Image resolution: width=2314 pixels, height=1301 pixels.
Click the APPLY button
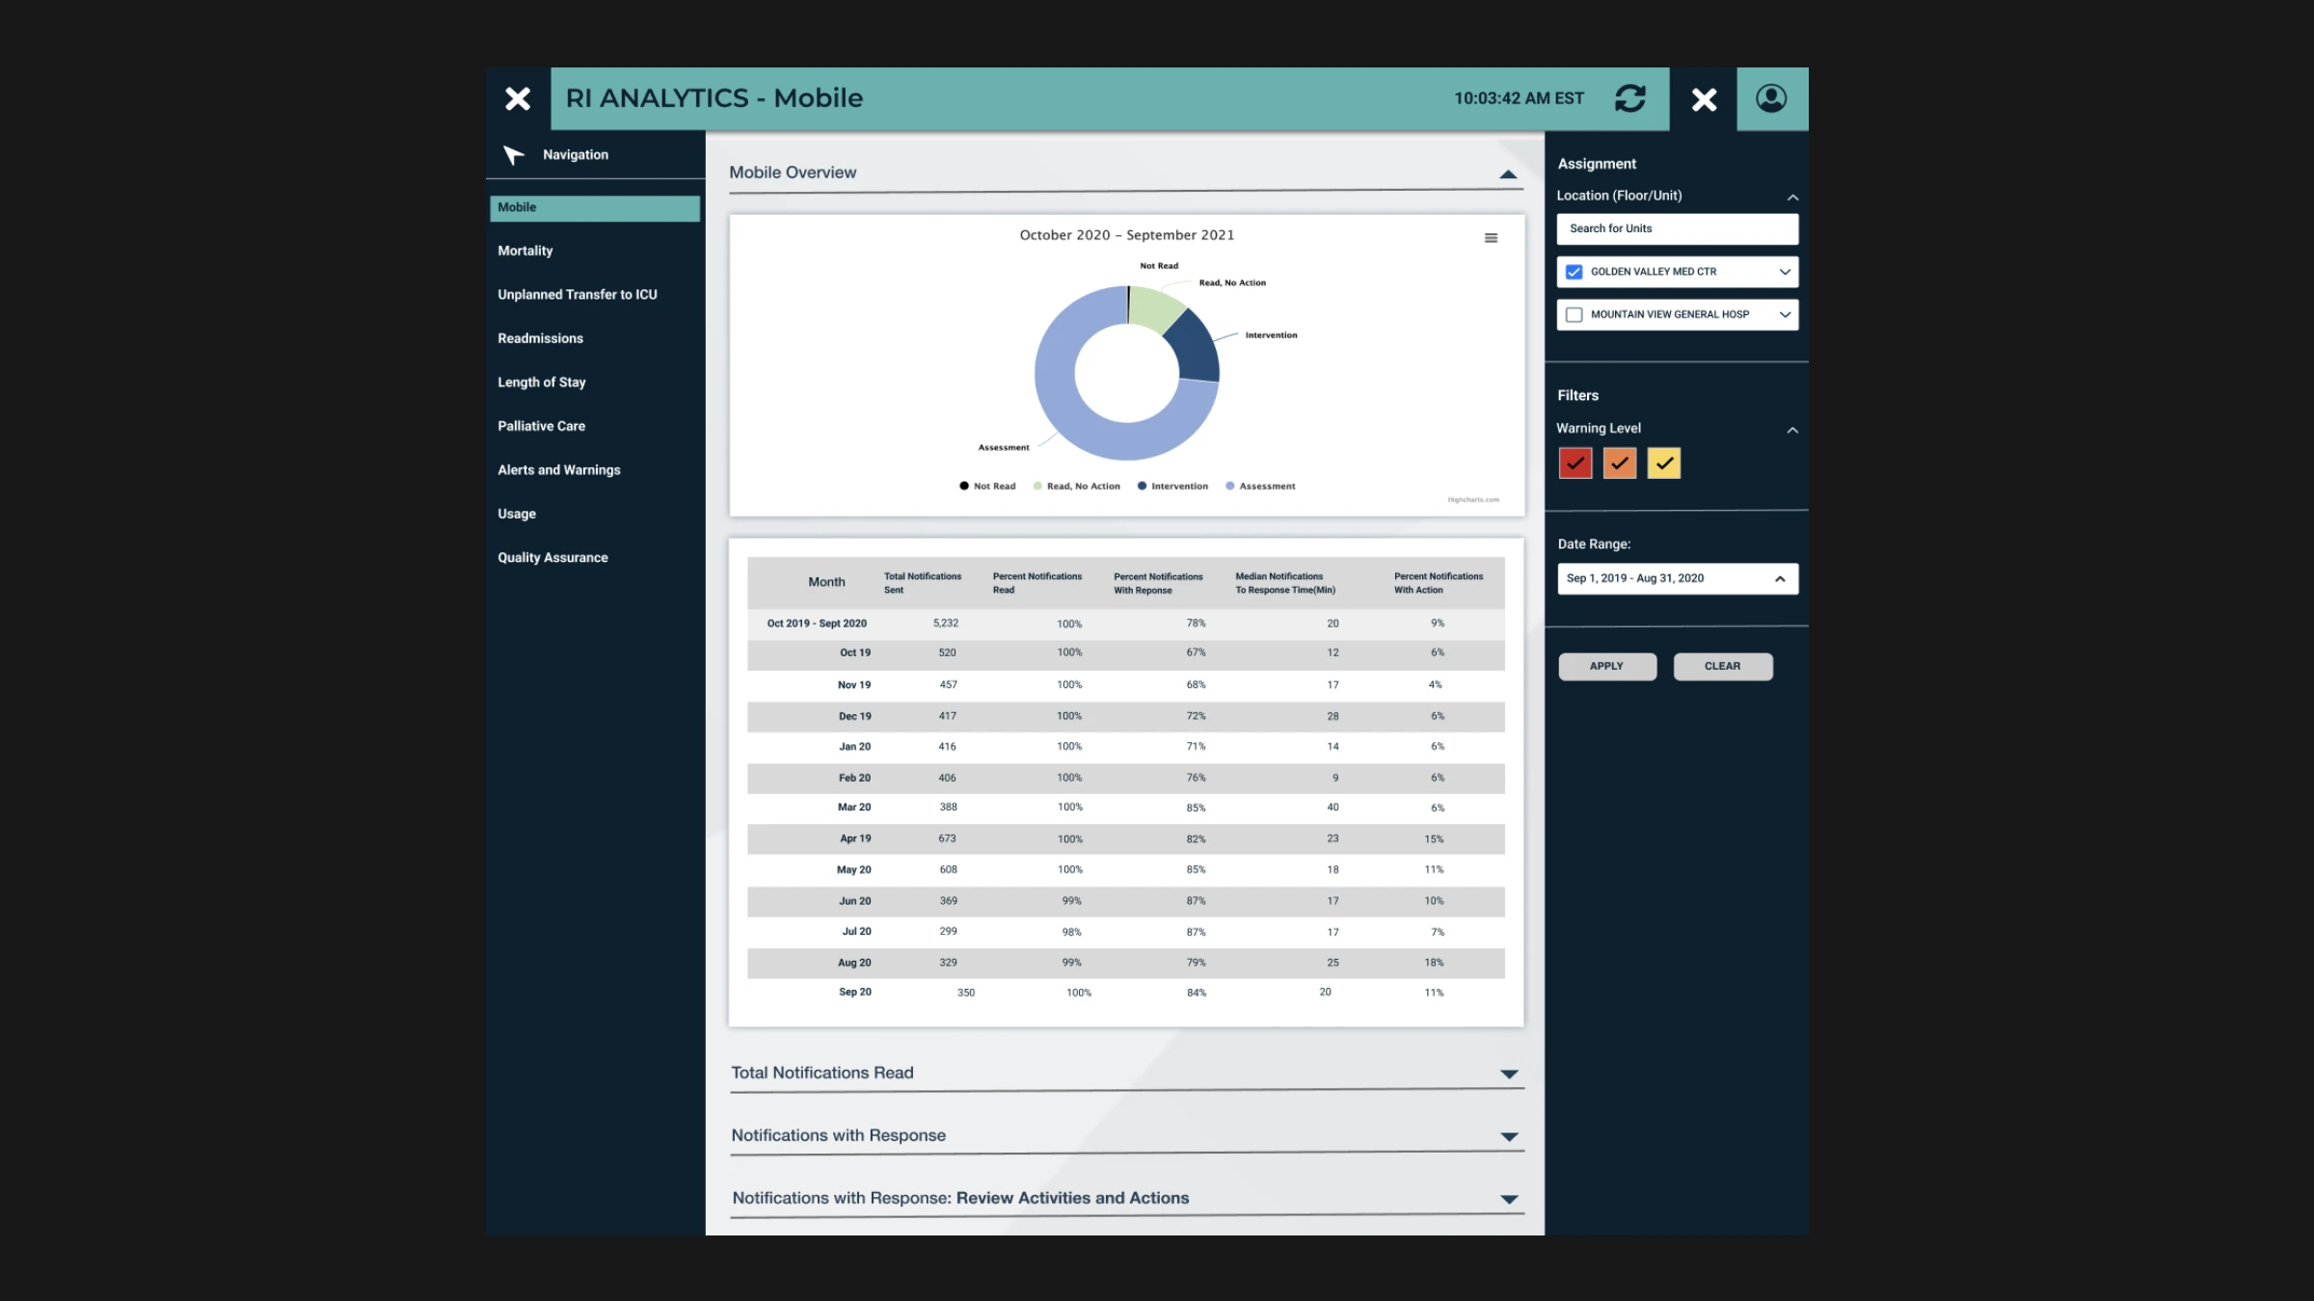click(x=1607, y=667)
